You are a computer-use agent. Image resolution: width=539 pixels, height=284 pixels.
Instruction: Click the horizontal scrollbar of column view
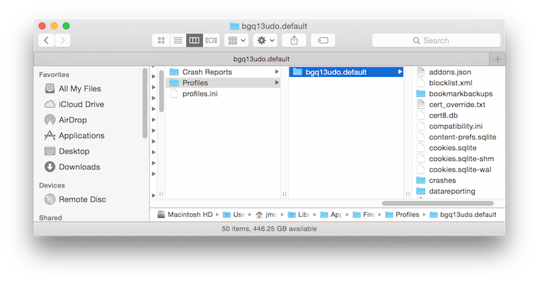438,203
